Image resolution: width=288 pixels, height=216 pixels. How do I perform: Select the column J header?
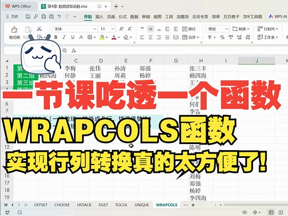(x=256, y=60)
